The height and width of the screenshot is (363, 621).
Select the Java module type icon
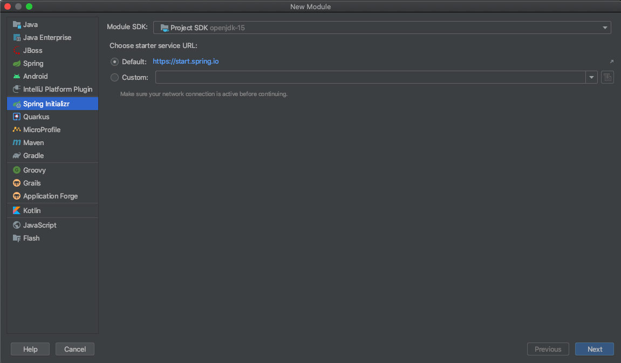pyautogui.click(x=17, y=25)
